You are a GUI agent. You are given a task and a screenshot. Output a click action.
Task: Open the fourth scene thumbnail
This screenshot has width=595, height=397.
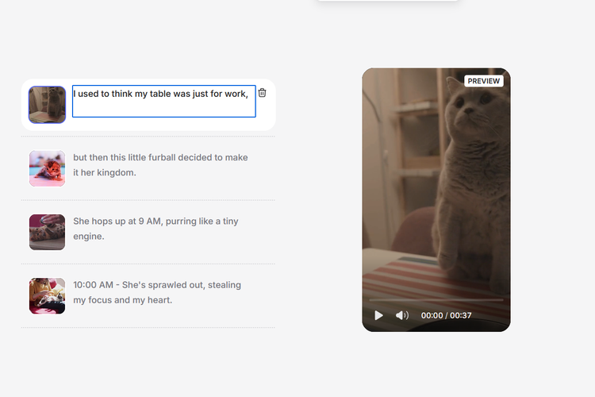[x=47, y=295]
